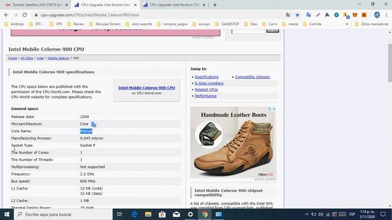Open the Windows Start menu
392x220 pixels.
pyautogui.click(x=7, y=215)
